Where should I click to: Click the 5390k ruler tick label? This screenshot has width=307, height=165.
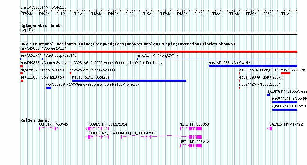(x=27, y=14)
